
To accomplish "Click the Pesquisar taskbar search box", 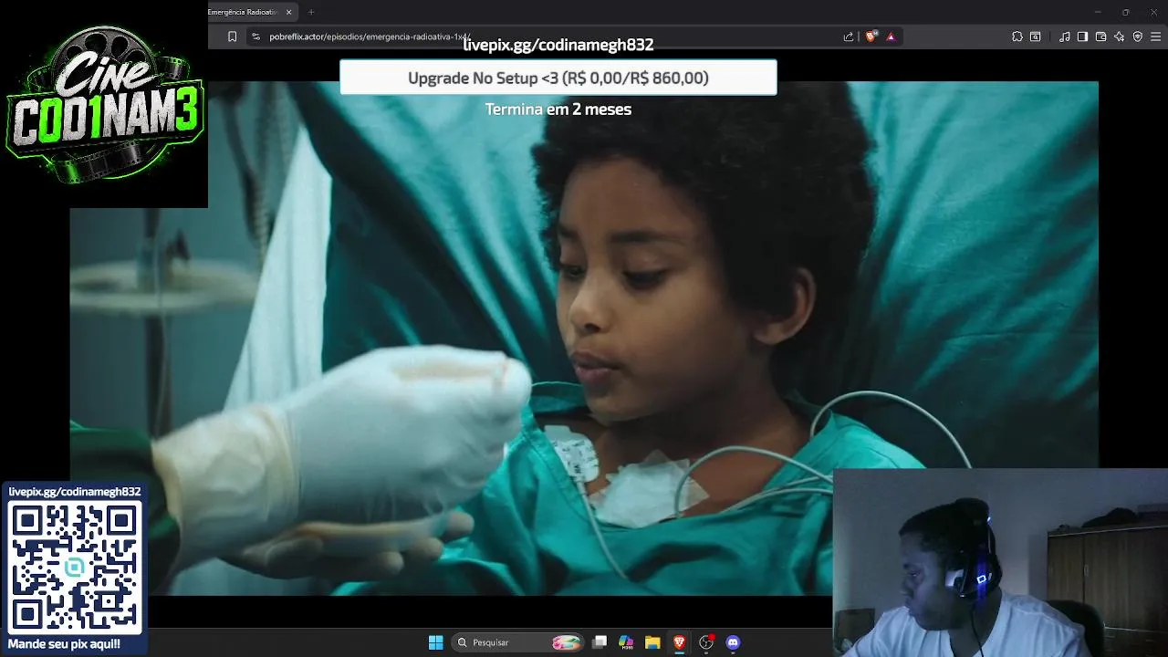I will click(518, 642).
